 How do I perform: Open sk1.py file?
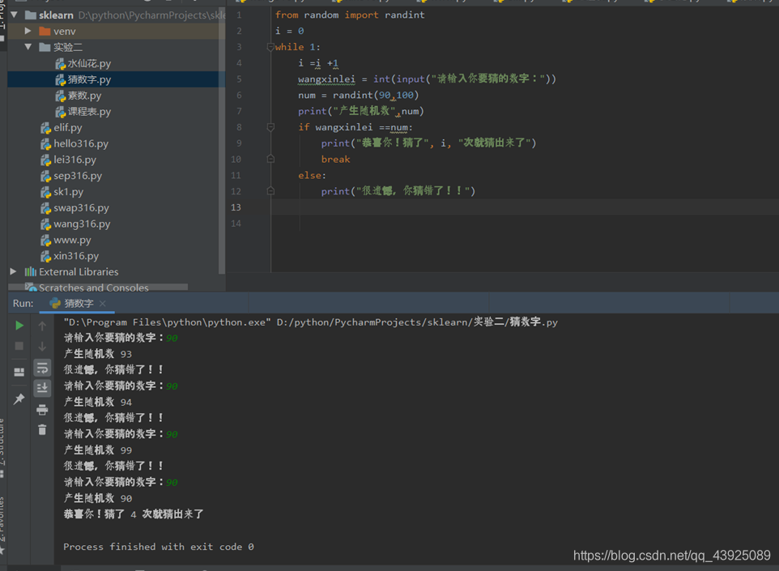[x=68, y=191]
